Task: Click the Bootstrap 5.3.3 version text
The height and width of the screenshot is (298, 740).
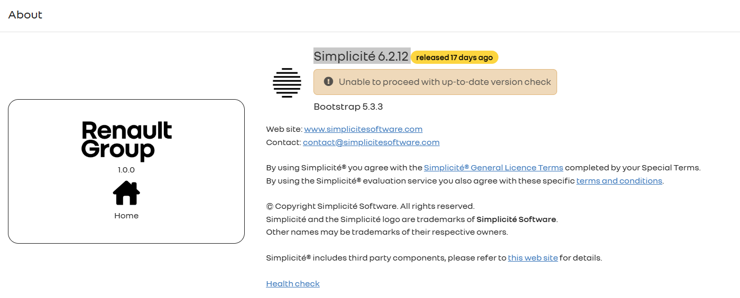Action: pyautogui.click(x=348, y=107)
